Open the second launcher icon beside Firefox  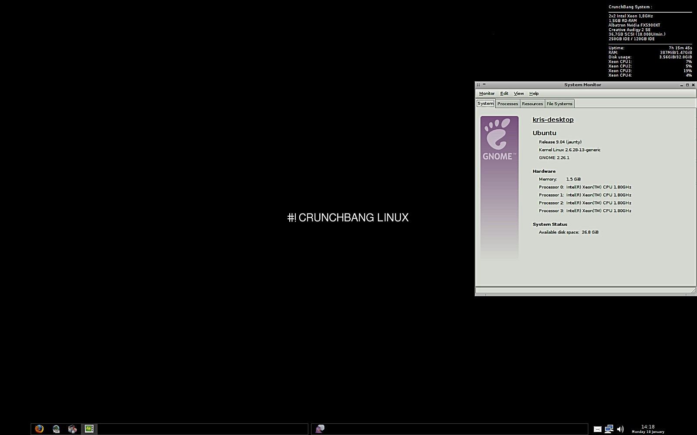click(56, 429)
